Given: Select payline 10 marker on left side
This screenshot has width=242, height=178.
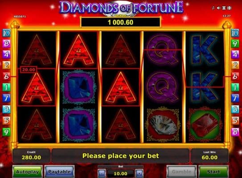Looking at the screenshot, I should (x=6, y=33).
